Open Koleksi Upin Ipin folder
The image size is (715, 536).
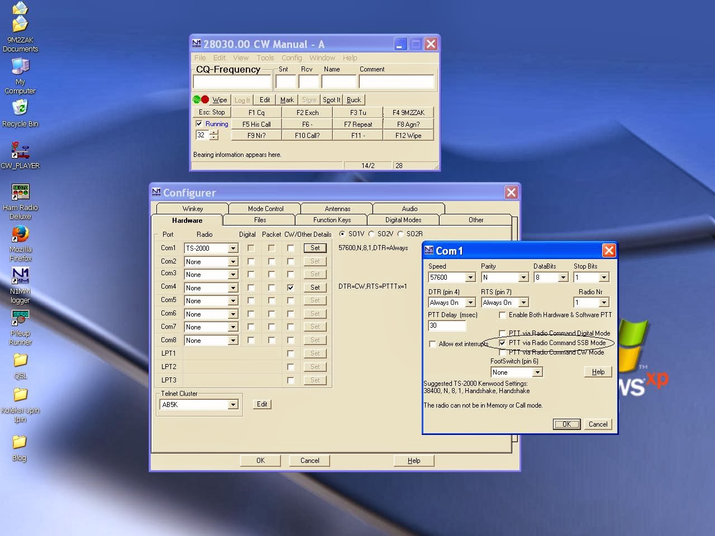[20, 395]
